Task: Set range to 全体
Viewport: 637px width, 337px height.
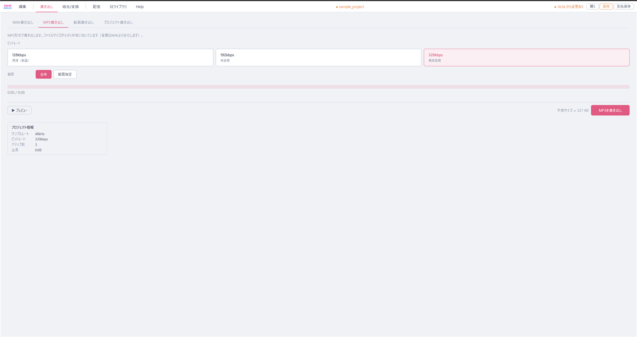Action: coord(43,74)
